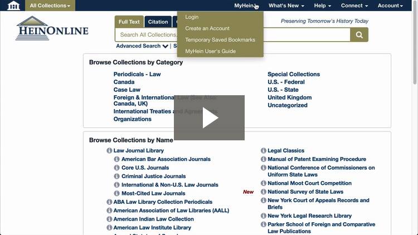The height and width of the screenshot is (235, 418).
Task: Open the Organizations category
Action: click(x=133, y=119)
